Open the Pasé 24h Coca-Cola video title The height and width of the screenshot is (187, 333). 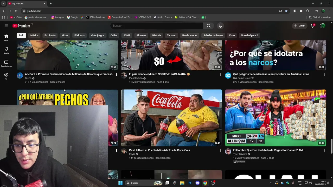click(x=159, y=150)
